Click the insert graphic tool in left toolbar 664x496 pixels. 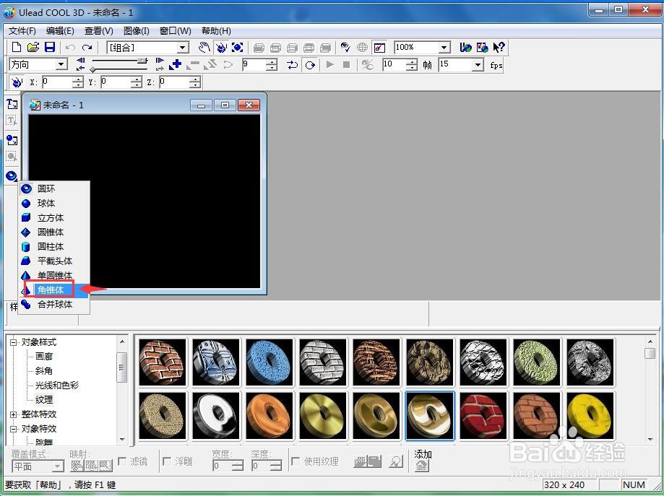12,140
